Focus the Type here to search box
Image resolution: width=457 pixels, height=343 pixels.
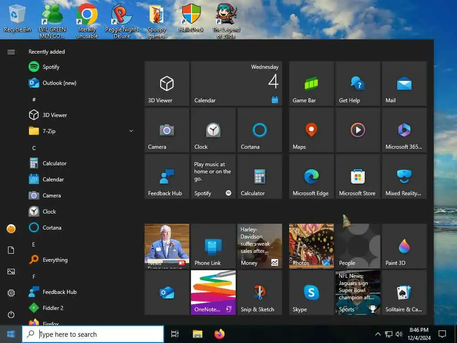93,334
